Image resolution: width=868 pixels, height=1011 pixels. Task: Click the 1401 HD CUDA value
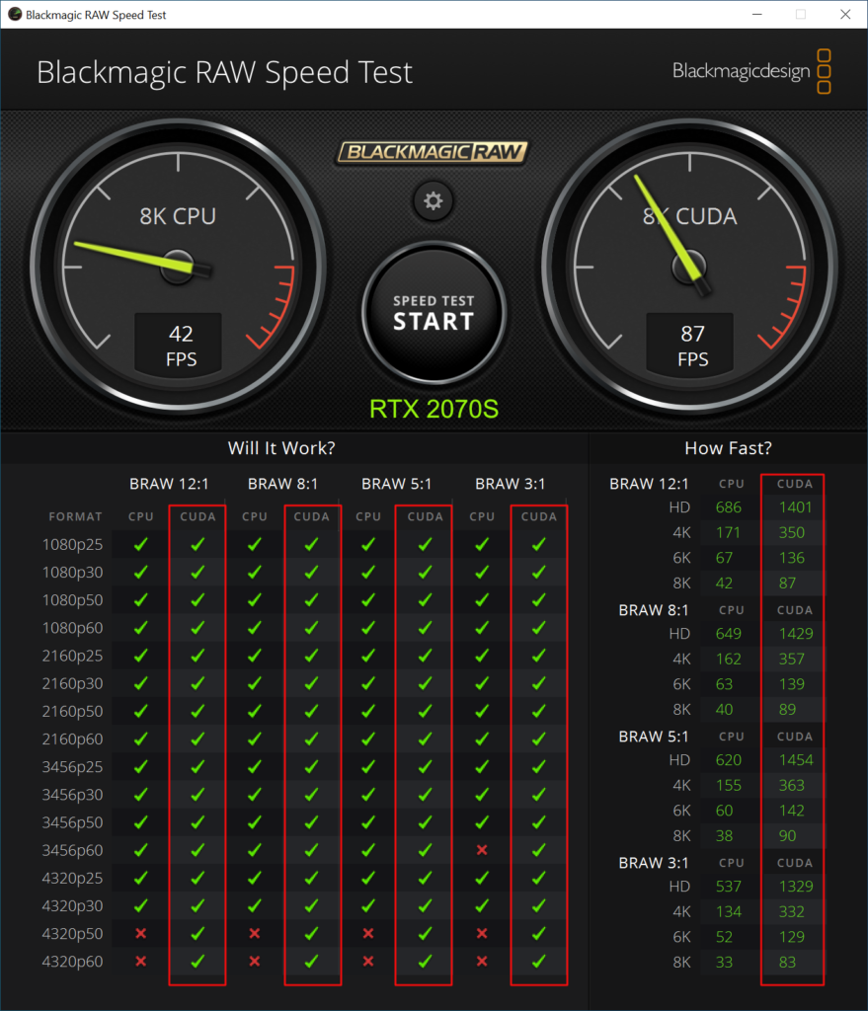pos(795,507)
